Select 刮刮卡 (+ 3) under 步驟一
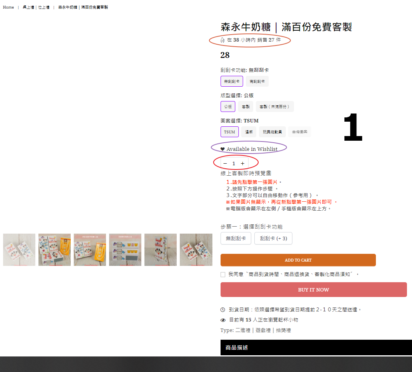 [273, 238]
